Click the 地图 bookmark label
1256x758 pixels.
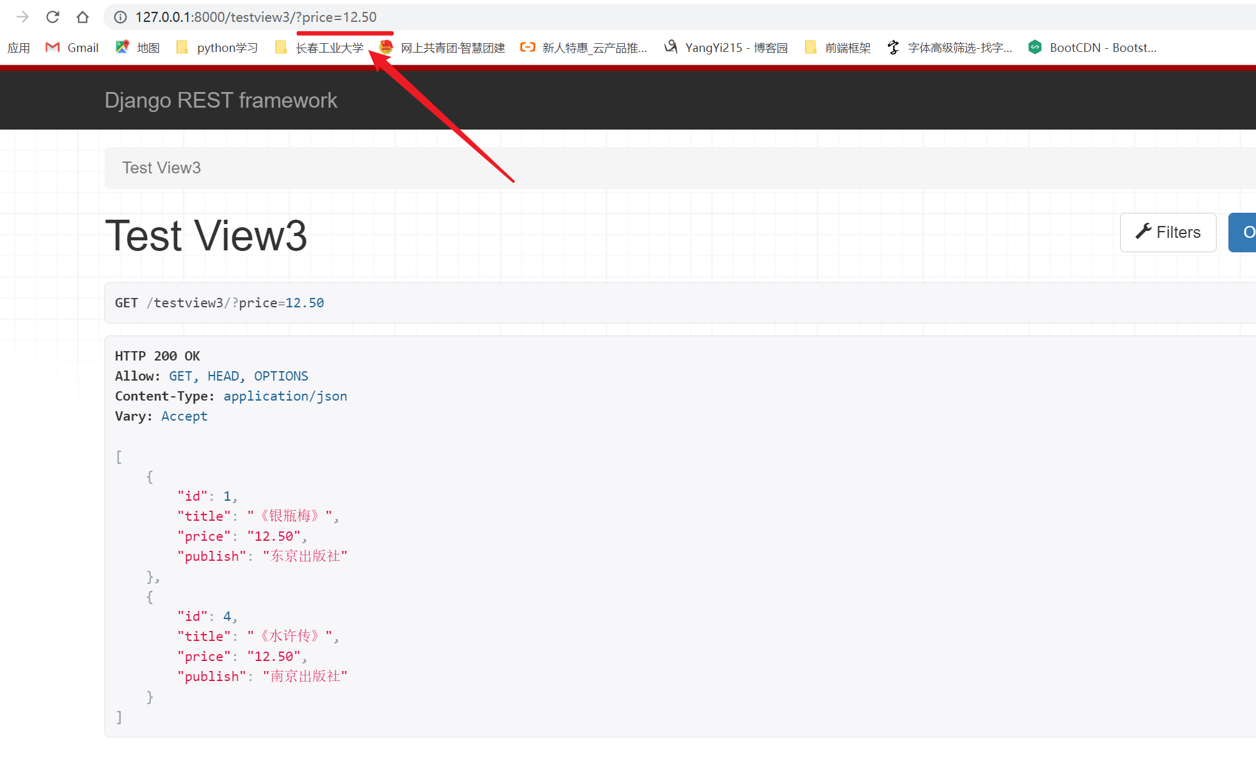148,48
